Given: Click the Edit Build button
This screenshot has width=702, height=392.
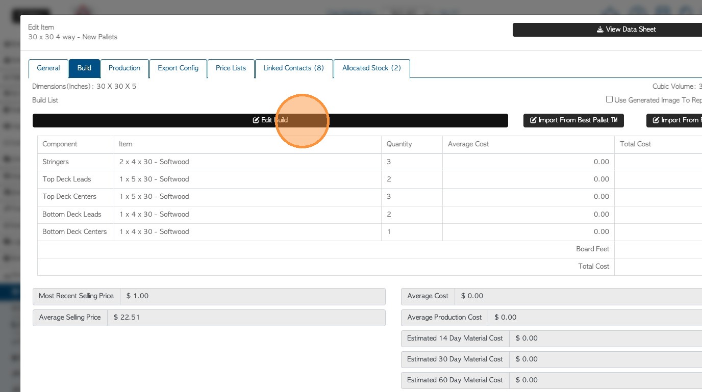Looking at the screenshot, I should pos(270,120).
